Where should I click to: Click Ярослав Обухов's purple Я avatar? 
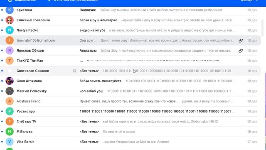click(10, 50)
